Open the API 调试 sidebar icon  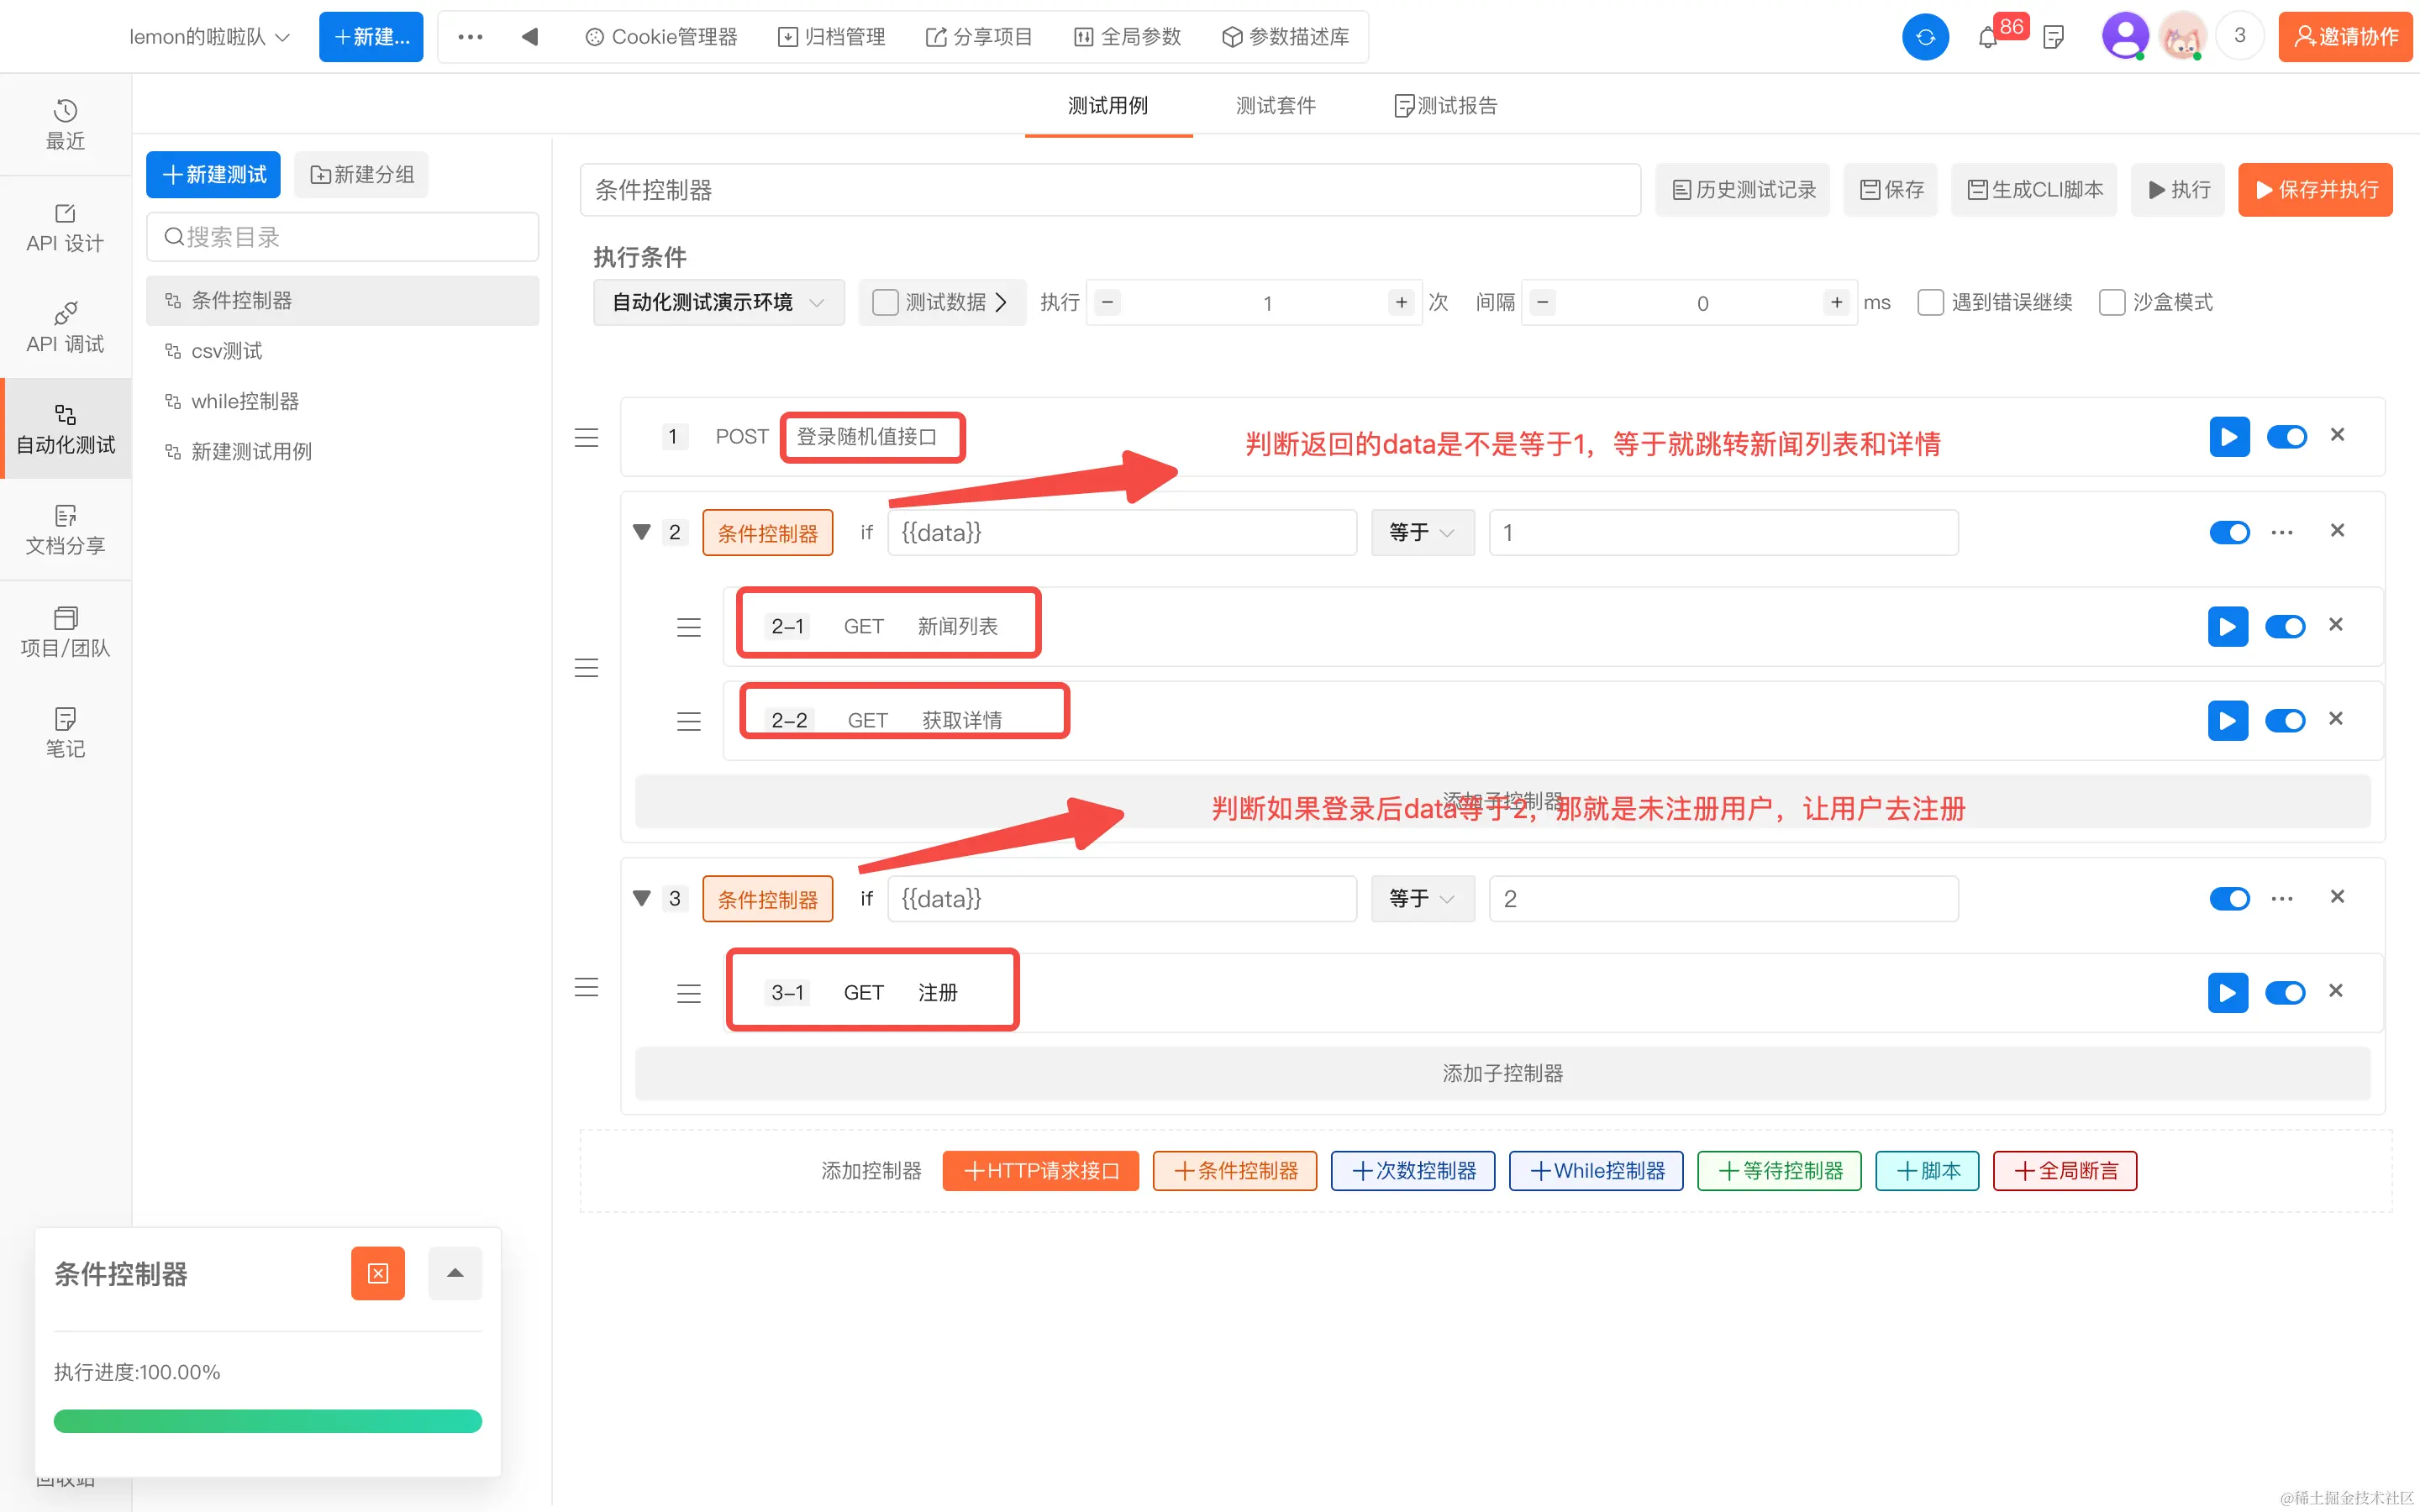[x=65, y=327]
